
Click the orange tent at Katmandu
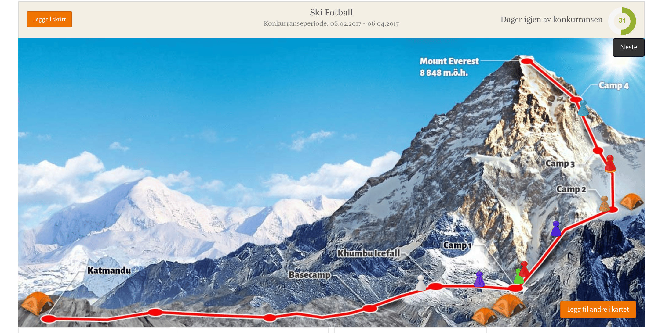click(37, 303)
